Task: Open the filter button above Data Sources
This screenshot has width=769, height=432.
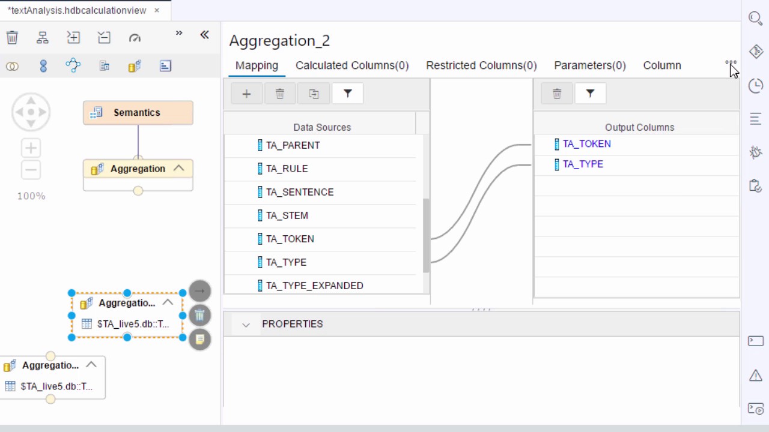Action: (347, 94)
